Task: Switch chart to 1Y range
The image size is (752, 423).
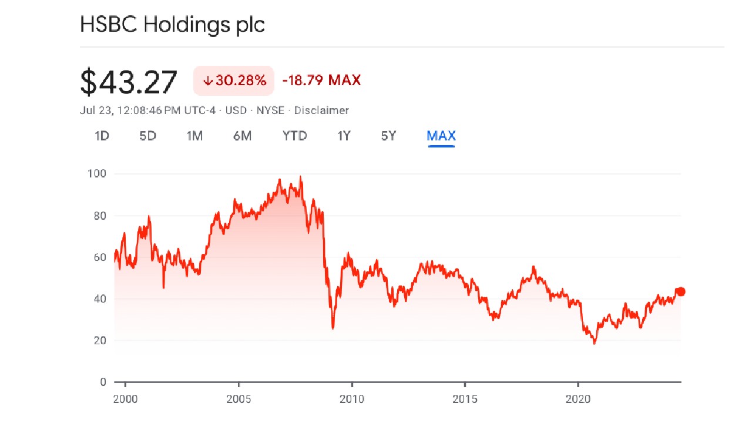Action: [344, 136]
